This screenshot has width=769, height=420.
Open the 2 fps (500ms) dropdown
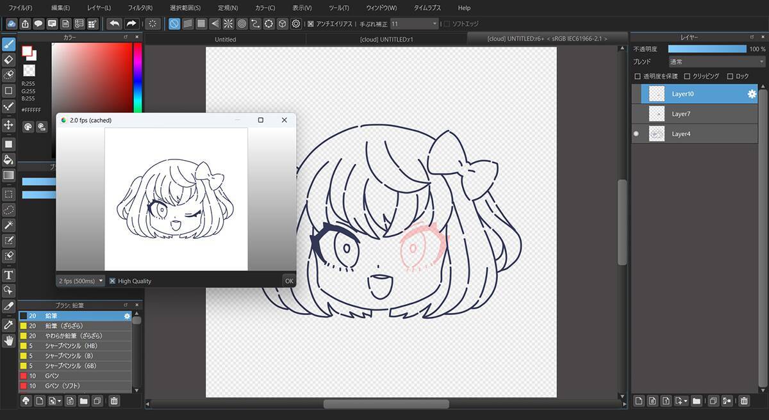click(x=81, y=281)
